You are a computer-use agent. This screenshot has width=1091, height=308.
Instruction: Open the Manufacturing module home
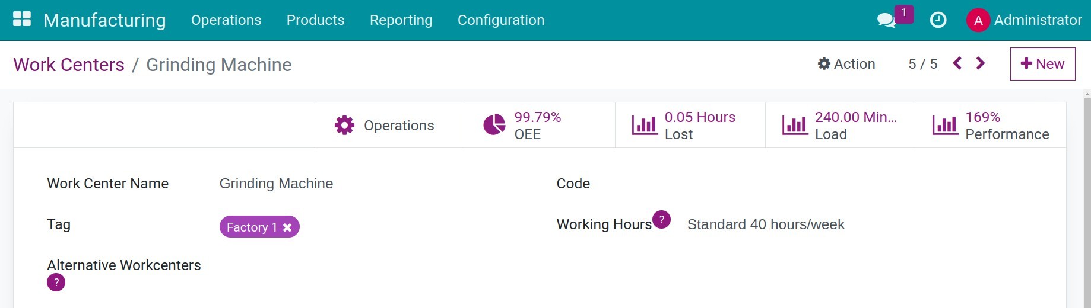tap(104, 20)
